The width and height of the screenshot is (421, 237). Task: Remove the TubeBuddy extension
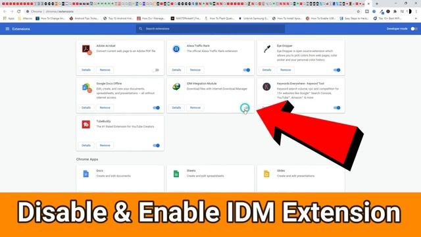coord(105,145)
